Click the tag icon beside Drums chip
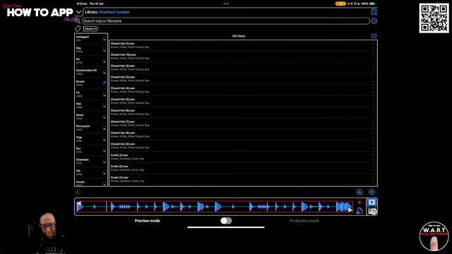 point(78,28)
